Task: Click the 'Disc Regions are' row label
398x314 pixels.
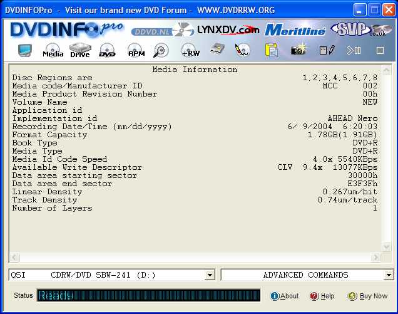Action: (53, 78)
